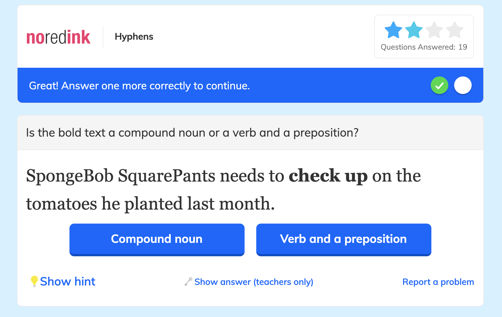
Task: Click the yellow lightbulb hint icon
Action: pyautogui.click(x=34, y=281)
